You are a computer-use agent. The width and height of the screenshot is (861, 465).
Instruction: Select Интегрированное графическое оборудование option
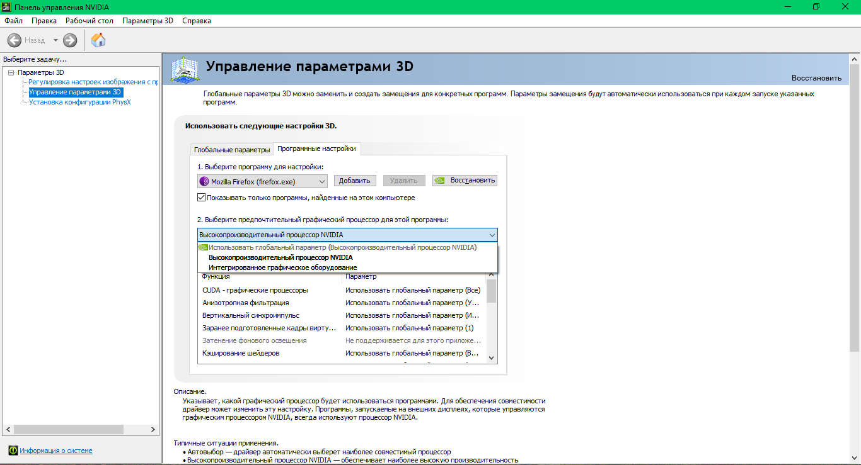click(x=347, y=267)
